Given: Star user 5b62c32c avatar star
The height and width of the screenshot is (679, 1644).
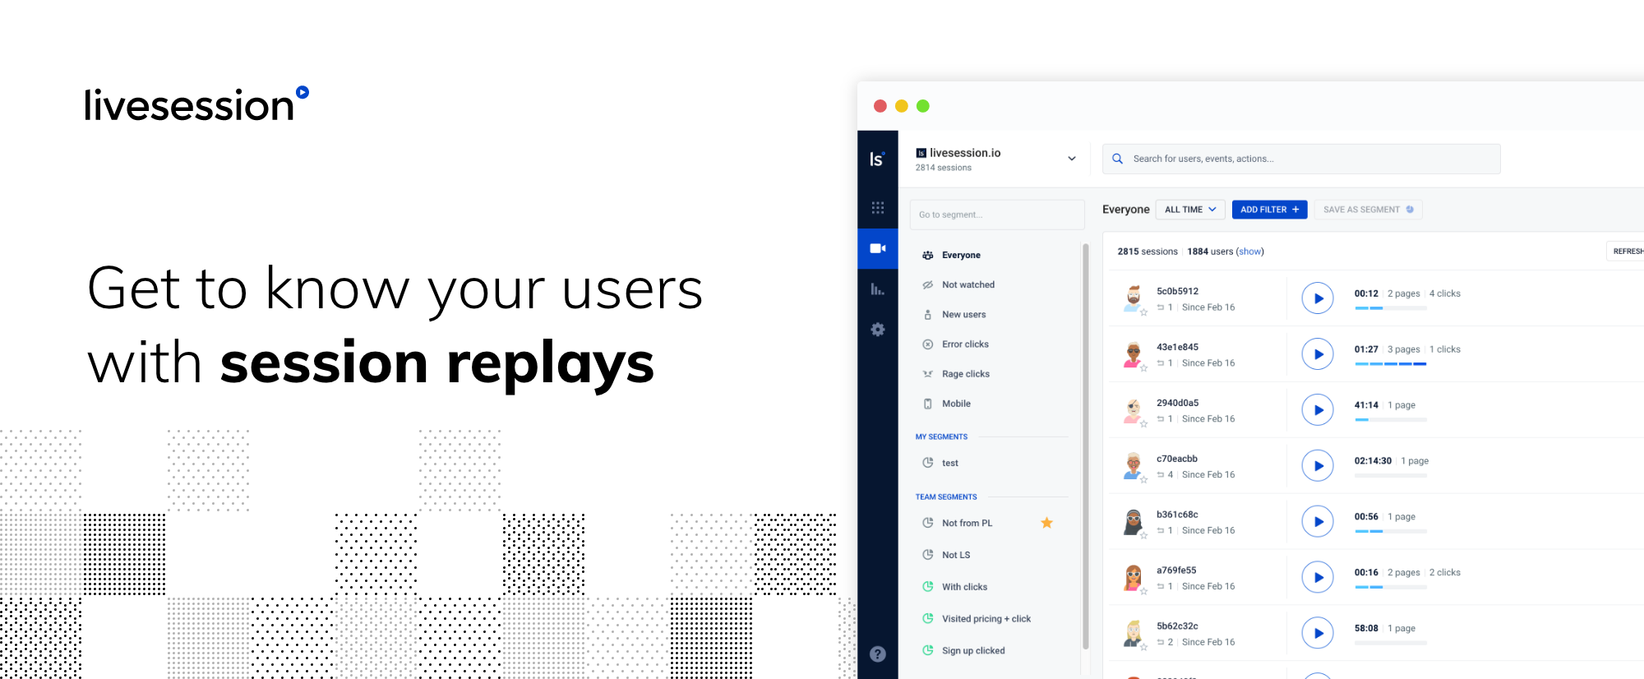Looking at the screenshot, I should 1143,647.
